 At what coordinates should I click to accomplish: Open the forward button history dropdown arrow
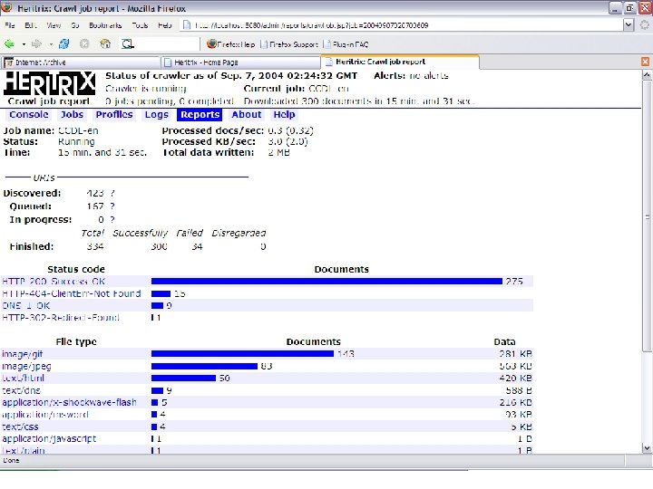pyautogui.click(x=51, y=44)
